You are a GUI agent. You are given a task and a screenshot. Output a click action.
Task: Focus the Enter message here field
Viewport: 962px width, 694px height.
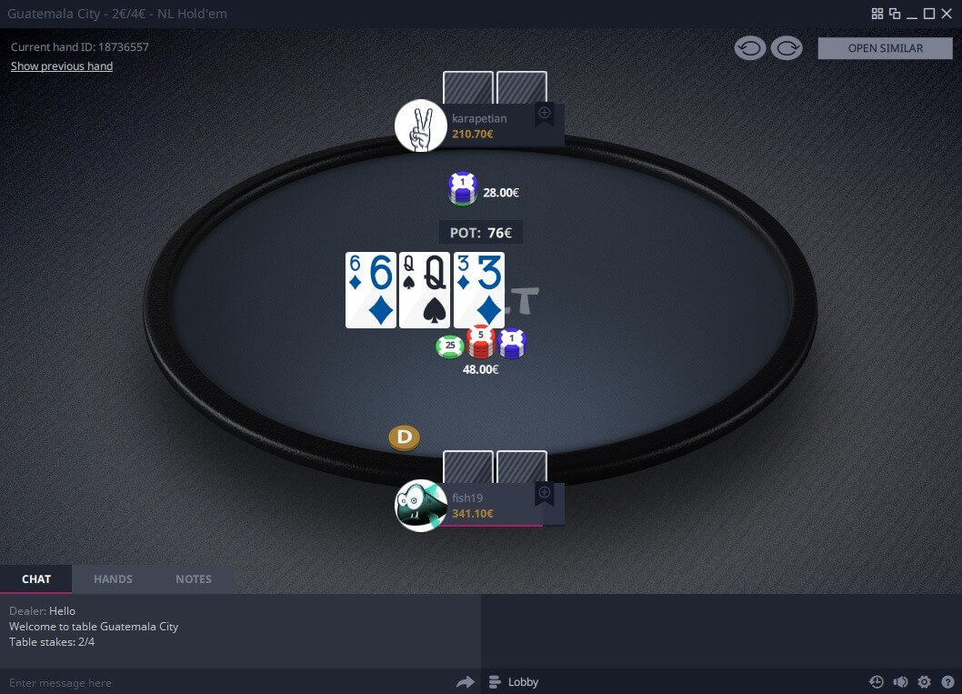click(227, 682)
